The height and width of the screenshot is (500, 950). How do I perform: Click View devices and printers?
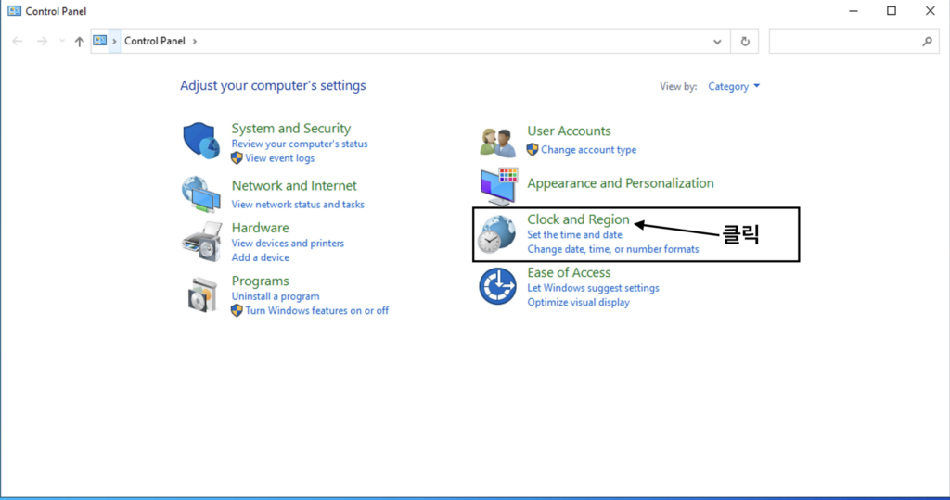pyautogui.click(x=288, y=243)
